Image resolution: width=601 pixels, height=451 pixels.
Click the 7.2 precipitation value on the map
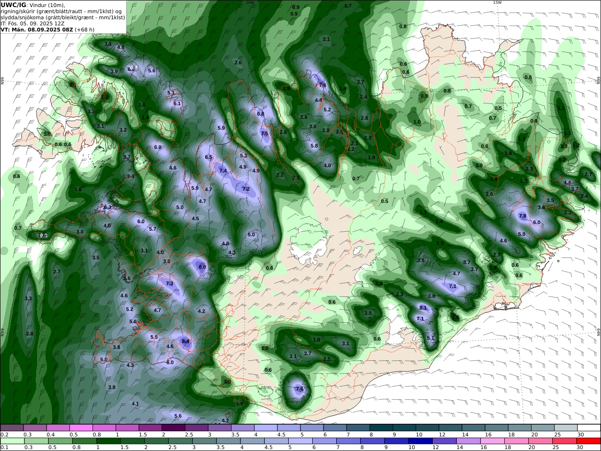(246, 189)
